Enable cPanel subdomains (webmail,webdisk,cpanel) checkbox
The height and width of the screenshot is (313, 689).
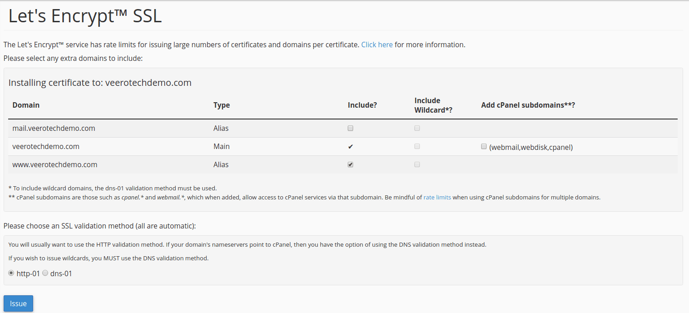tap(484, 146)
